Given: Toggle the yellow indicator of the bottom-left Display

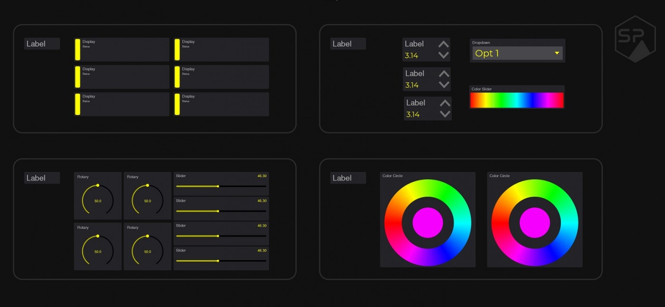Looking at the screenshot, I should (77, 104).
